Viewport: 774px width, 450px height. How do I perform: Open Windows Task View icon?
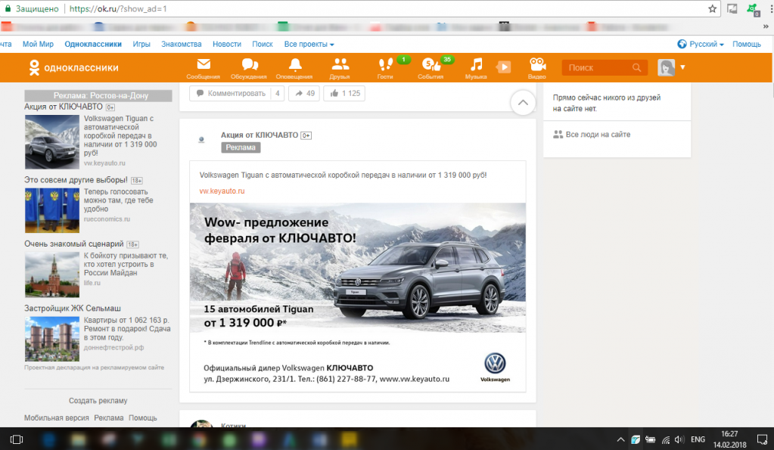[17, 439]
